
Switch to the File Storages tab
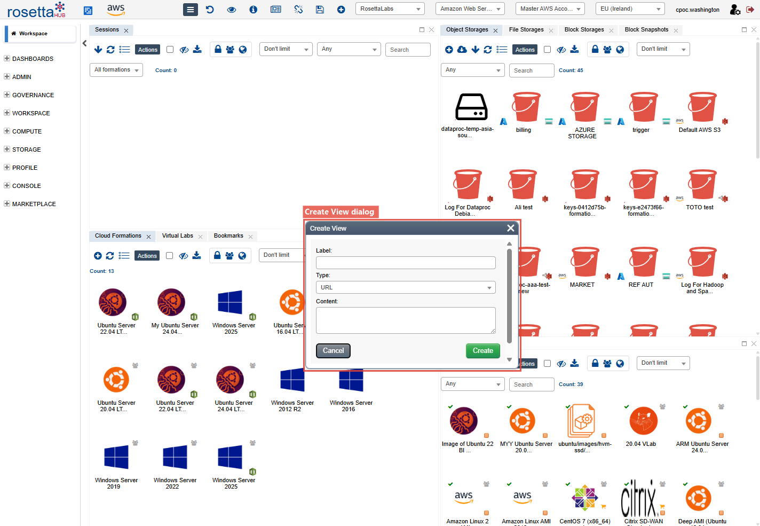pyautogui.click(x=526, y=30)
